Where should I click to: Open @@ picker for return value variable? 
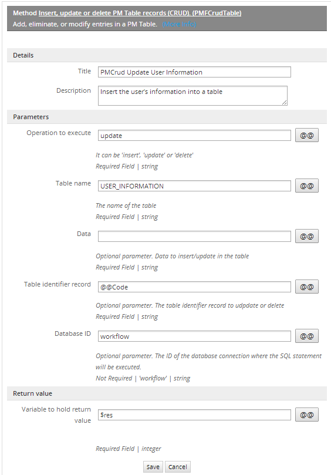tap(307, 415)
